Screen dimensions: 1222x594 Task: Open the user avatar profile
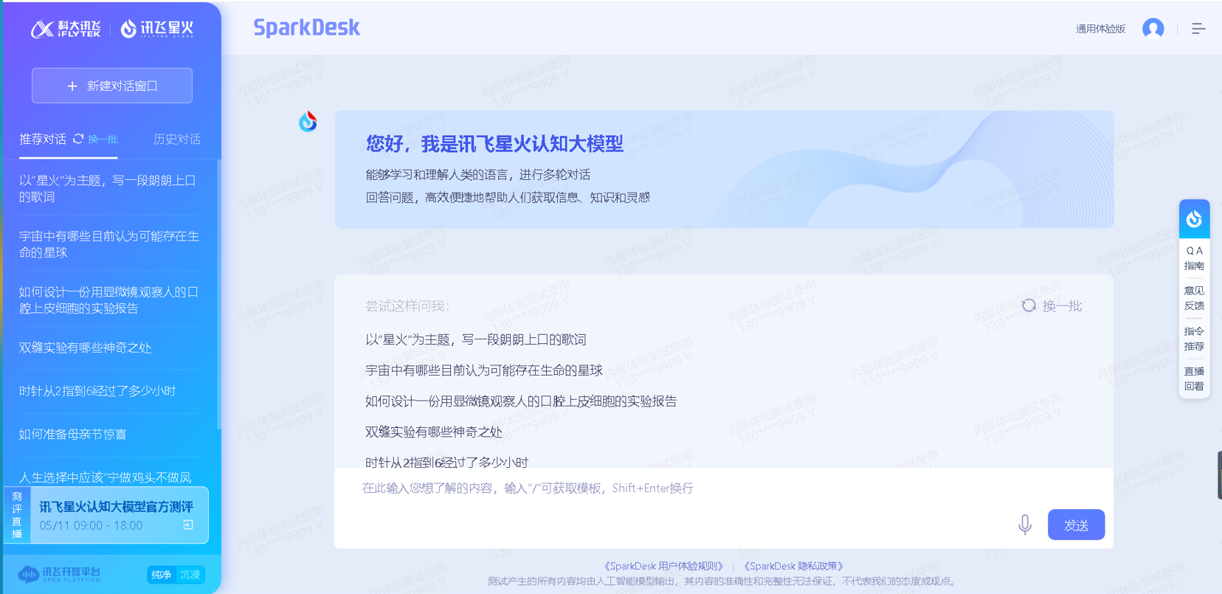point(1153,29)
